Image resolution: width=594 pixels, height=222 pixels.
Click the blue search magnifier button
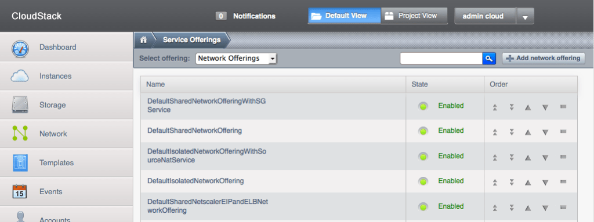[489, 59]
